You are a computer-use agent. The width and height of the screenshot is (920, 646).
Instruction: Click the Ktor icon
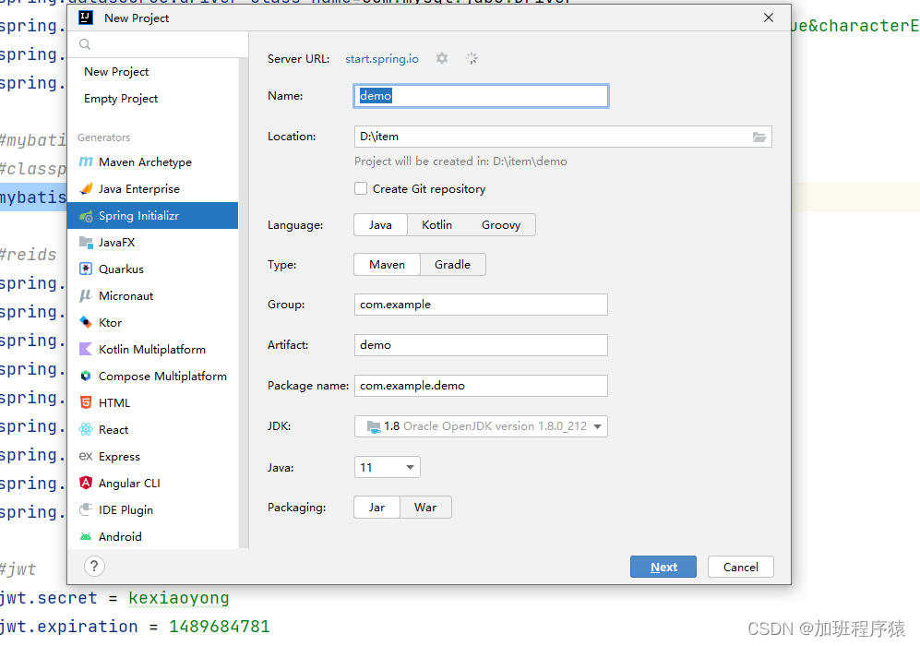coord(86,322)
